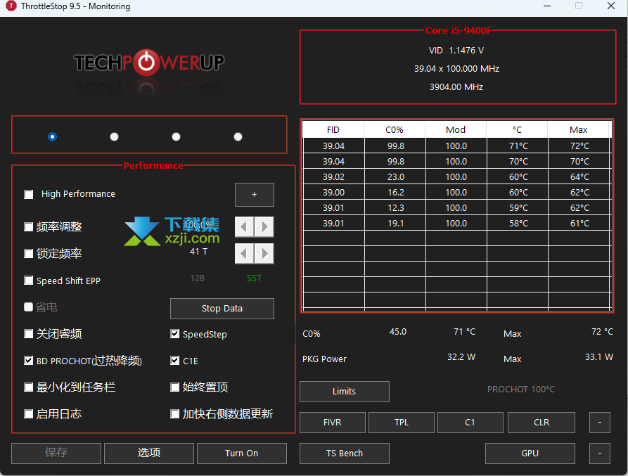Enable the Speed Shift EPP checkbox
The height and width of the screenshot is (476, 628).
pos(28,281)
